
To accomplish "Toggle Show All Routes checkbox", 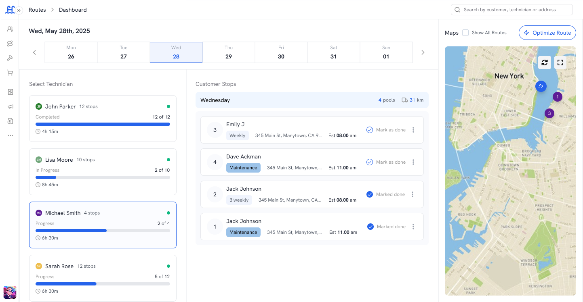I will (465, 33).
